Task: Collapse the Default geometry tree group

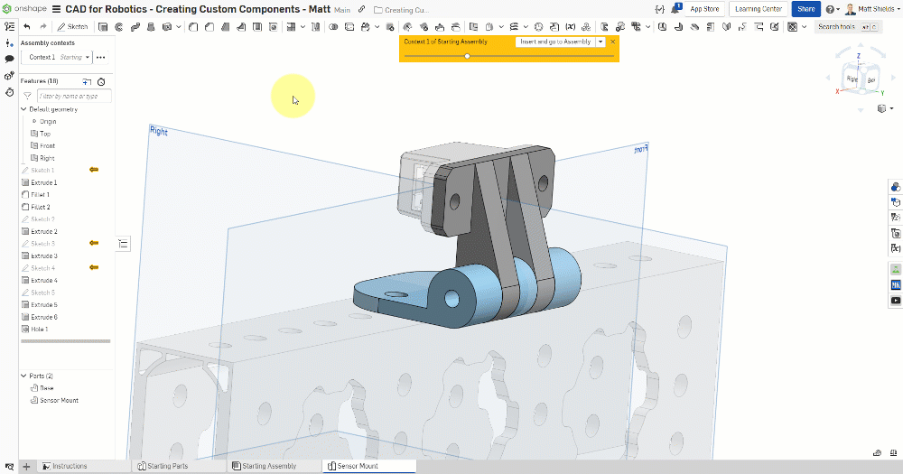Action: pyautogui.click(x=23, y=109)
